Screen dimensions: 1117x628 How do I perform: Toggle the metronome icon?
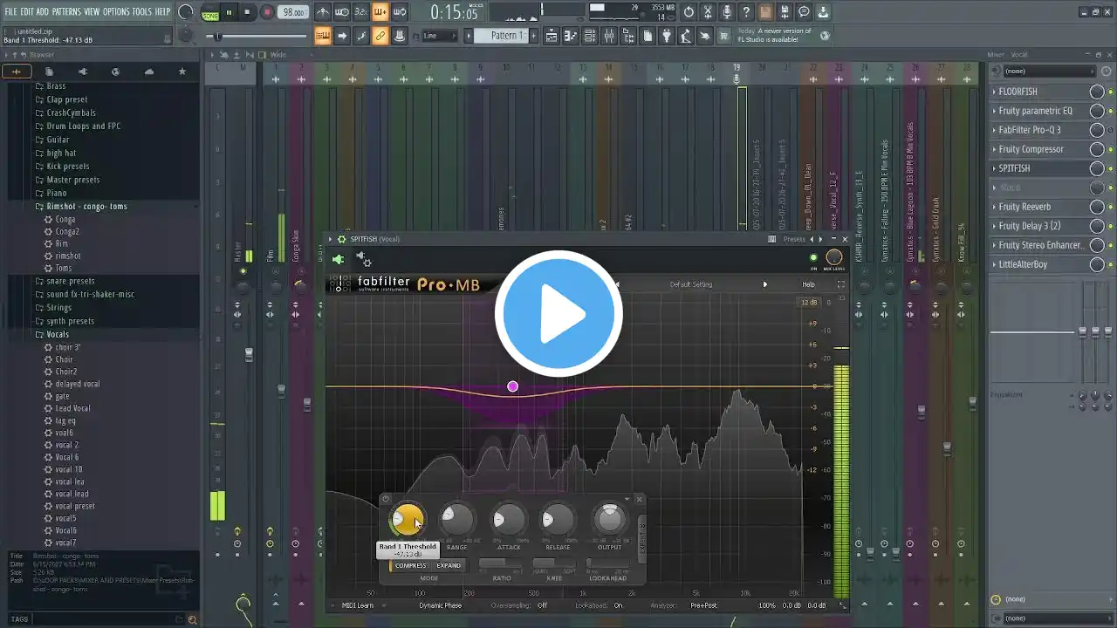[323, 12]
